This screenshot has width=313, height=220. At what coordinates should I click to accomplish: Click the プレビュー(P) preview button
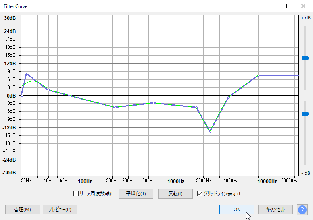(60, 210)
